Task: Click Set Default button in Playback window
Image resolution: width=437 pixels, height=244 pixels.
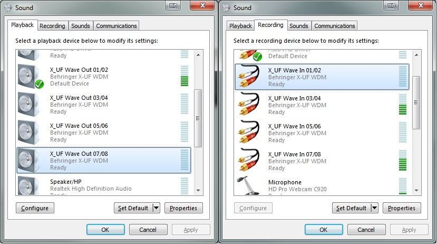Action: click(133, 208)
